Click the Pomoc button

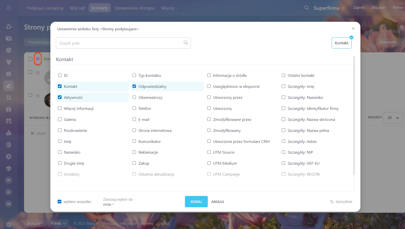tap(398, 8)
